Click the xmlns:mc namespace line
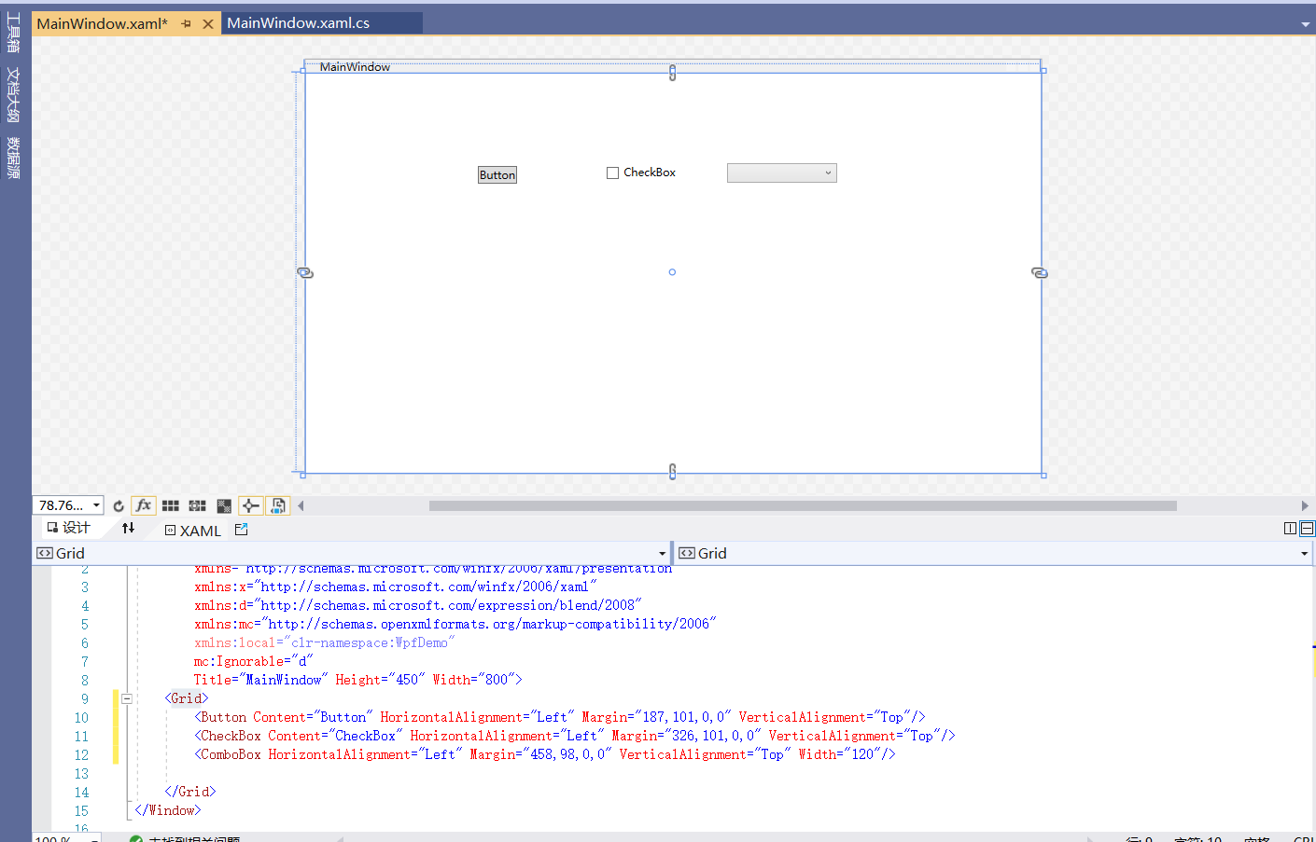The height and width of the screenshot is (842, 1316). tap(455, 624)
